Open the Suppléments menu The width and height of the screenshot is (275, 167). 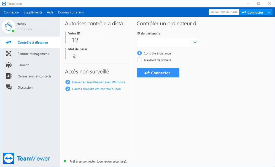click(33, 12)
